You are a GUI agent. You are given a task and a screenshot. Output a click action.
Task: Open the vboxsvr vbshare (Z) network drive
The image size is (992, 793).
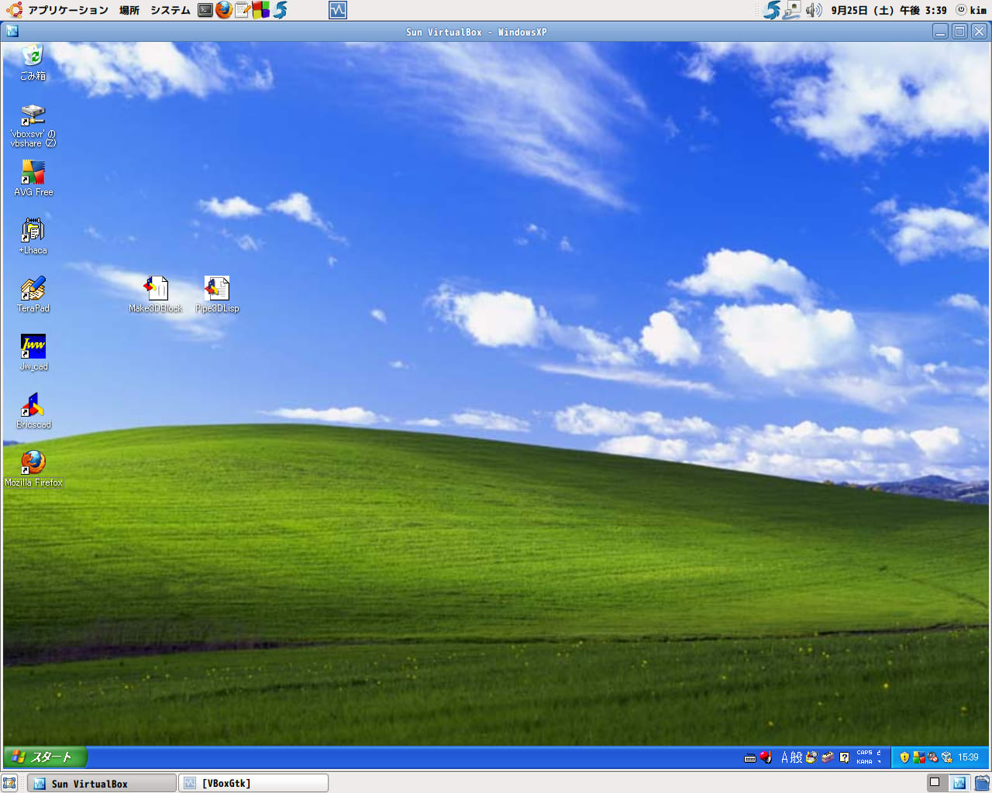click(33, 125)
